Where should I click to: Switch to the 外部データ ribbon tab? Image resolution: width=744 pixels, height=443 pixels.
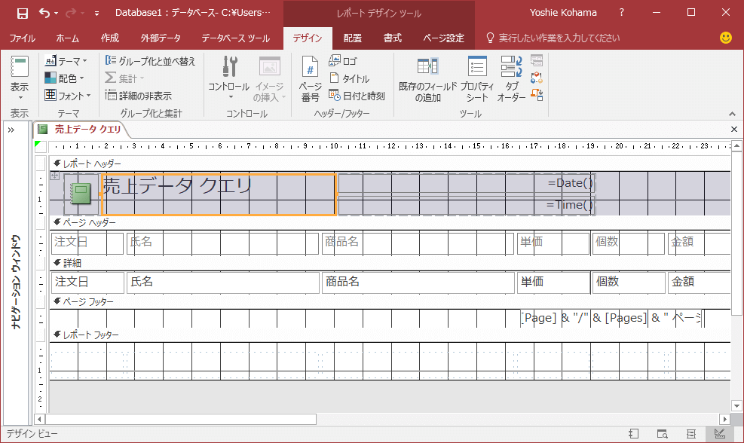pyautogui.click(x=161, y=38)
